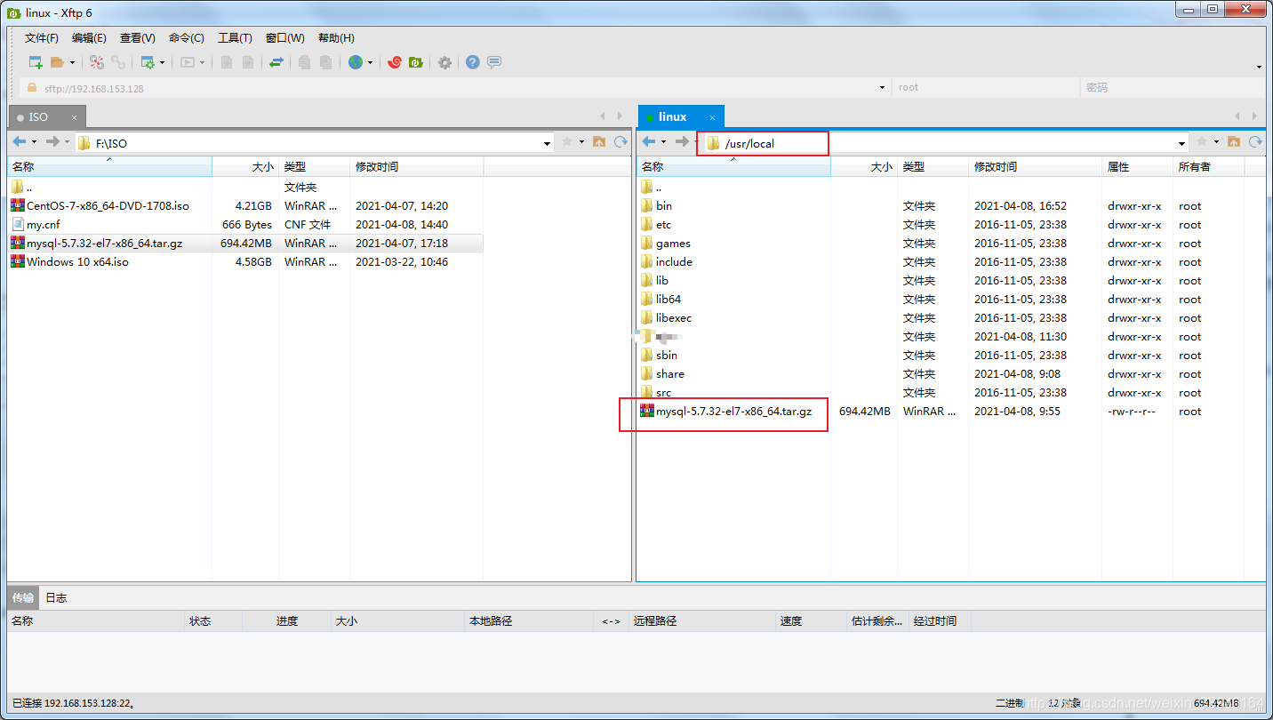The width and height of the screenshot is (1273, 720).
Task: Refresh the local pane listing
Action: pyautogui.click(x=620, y=142)
